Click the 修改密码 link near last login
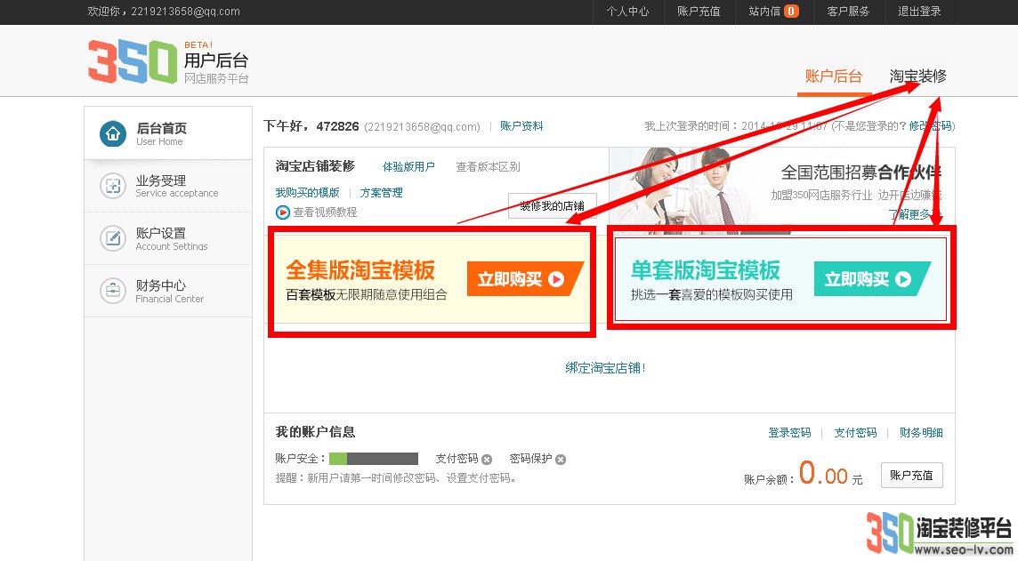1018x561 pixels. (931, 126)
